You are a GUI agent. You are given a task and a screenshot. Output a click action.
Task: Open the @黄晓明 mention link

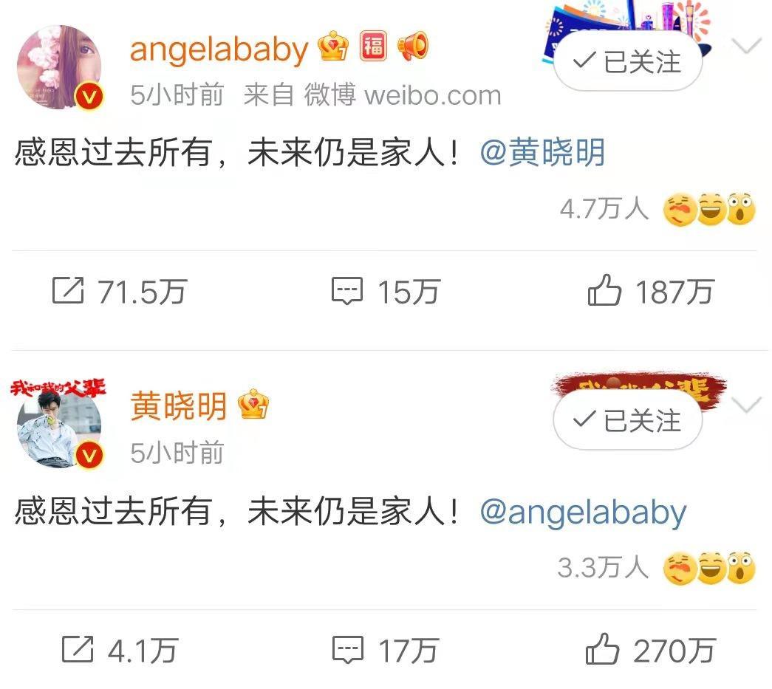point(542,152)
